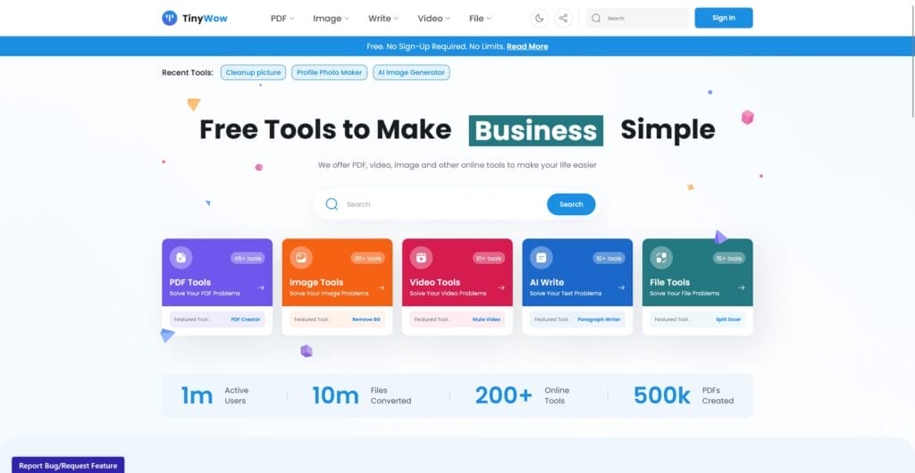Click the 500k PDFs Created stat

click(684, 395)
